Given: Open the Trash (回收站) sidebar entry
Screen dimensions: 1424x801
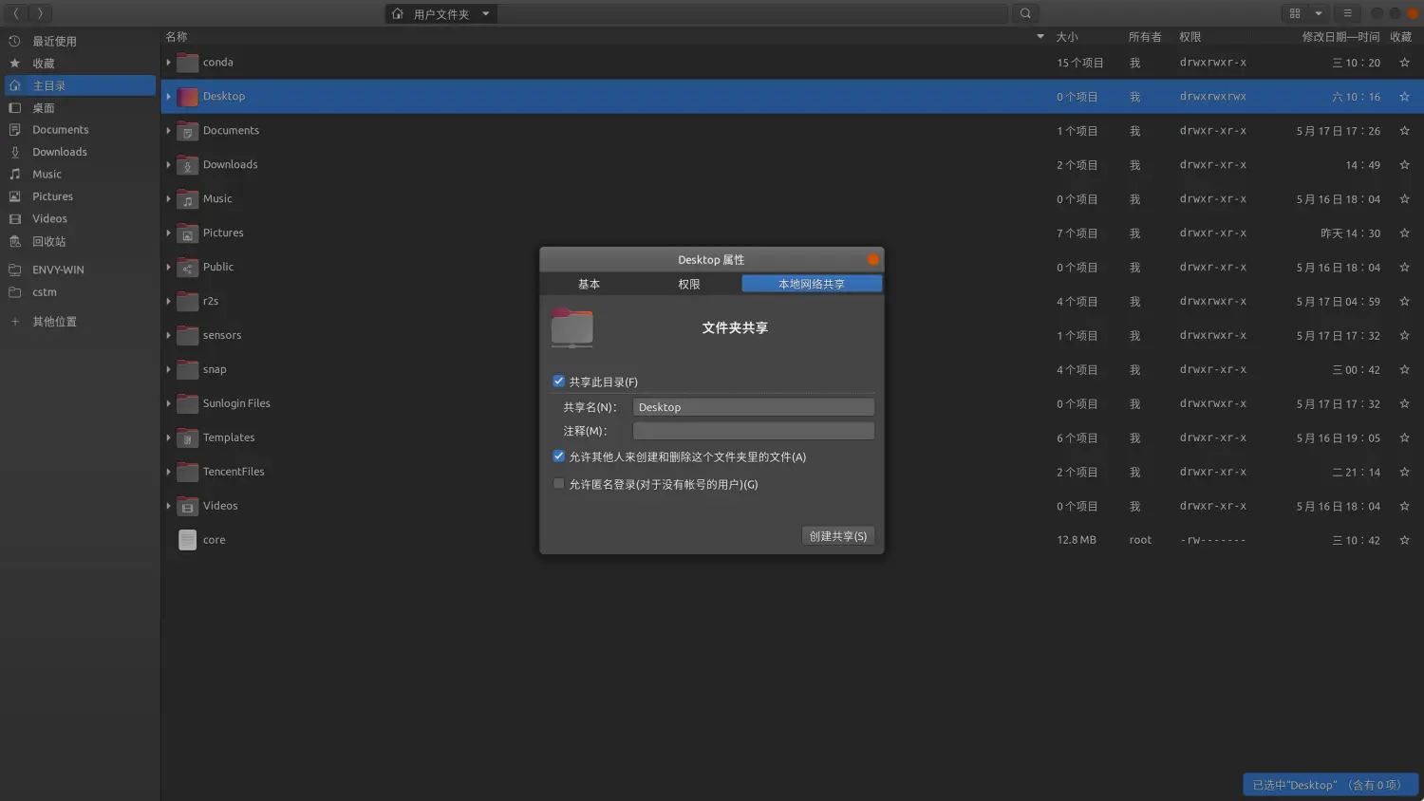Looking at the screenshot, I should (48, 241).
